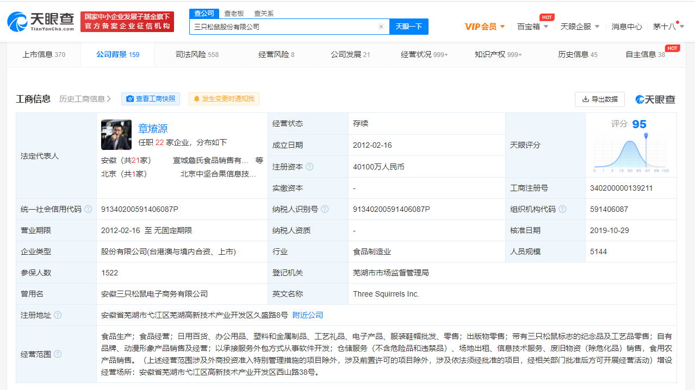Click the 天眼评分 distribution chart
The width and height of the screenshot is (695, 390).
631,154
